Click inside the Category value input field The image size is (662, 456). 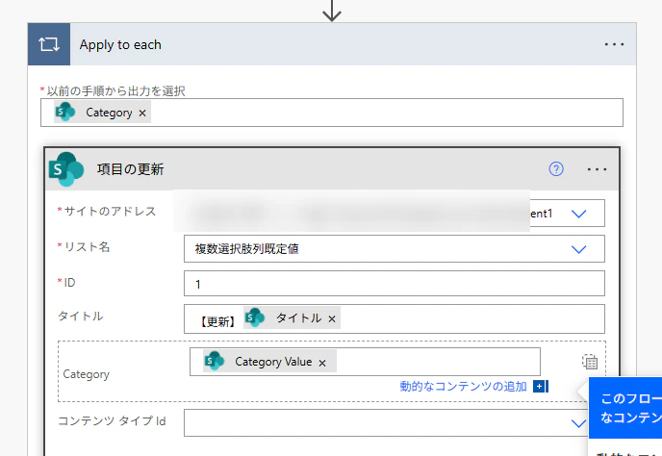(x=365, y=362)
